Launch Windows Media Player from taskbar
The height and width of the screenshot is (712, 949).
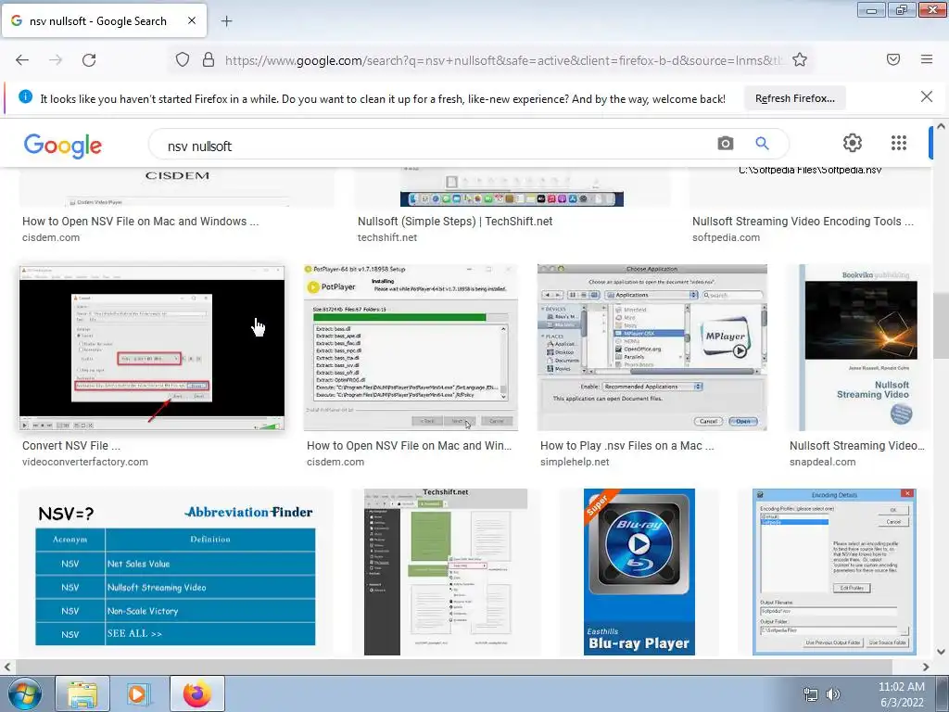(x=139, y=693)
